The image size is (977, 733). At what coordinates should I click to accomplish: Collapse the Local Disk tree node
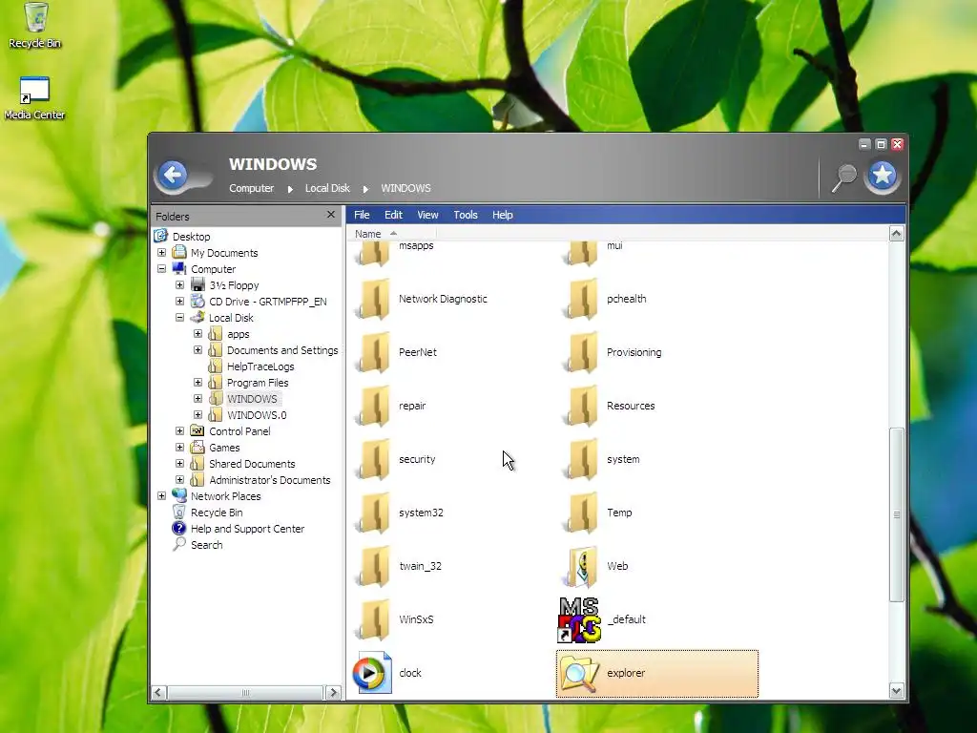tap(179, 317)
